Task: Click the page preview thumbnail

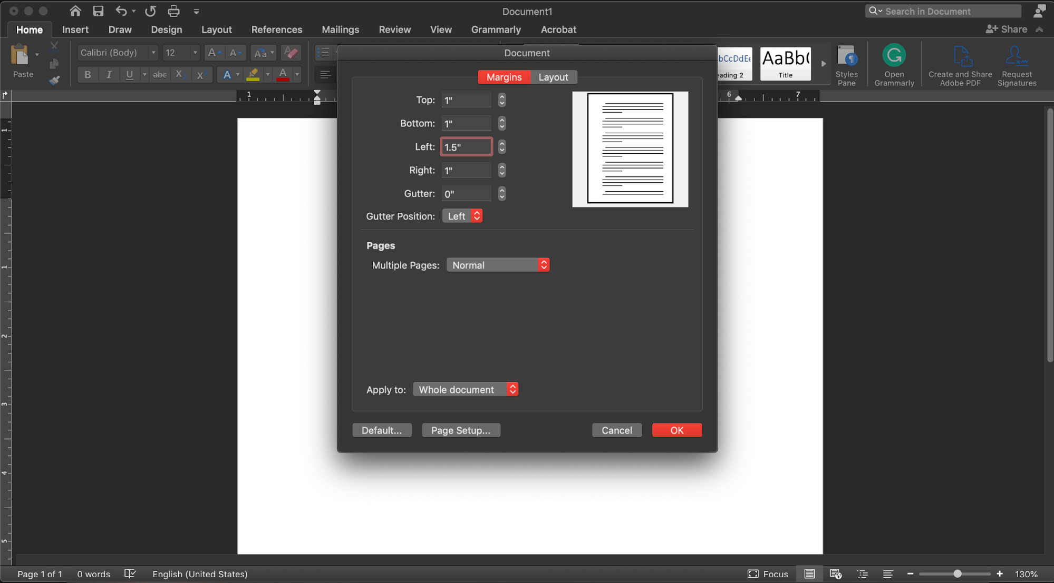Action: [x=630, y=149]
